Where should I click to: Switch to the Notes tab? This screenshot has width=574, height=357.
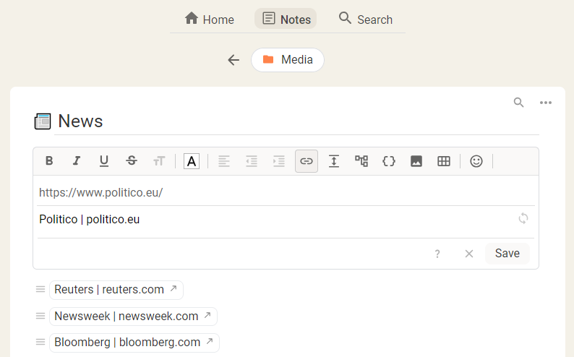[286, 19]
